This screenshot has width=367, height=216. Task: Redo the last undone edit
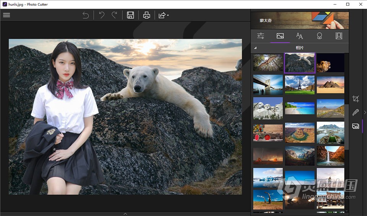click(114, 15)
